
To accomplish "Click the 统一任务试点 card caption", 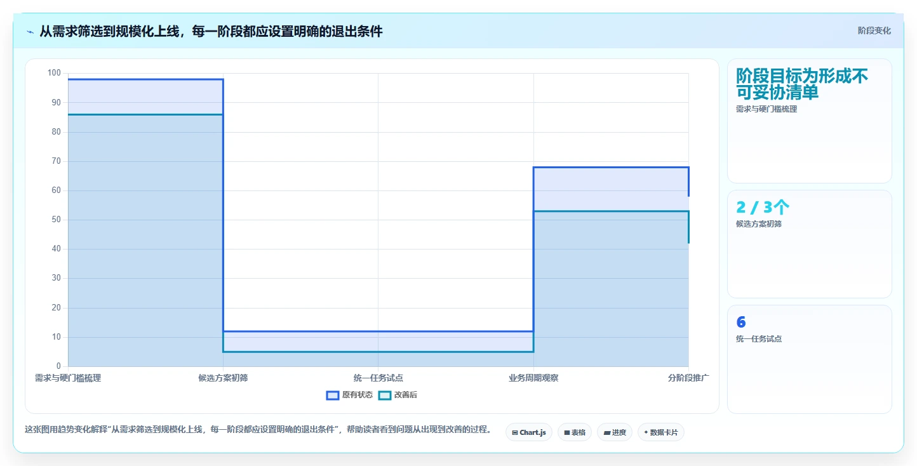I will pos(759,339).
